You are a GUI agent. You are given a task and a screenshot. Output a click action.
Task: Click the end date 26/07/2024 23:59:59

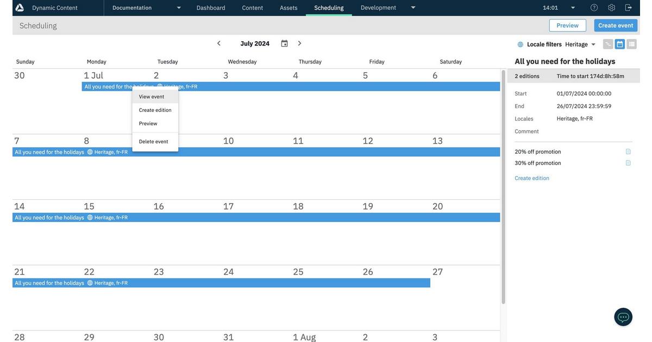pyautogui.click(x=584, y=106)
